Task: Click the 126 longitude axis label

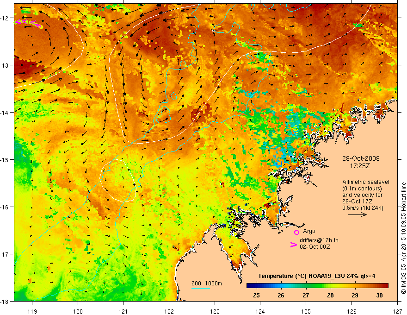Action: (x=351, y=311)
